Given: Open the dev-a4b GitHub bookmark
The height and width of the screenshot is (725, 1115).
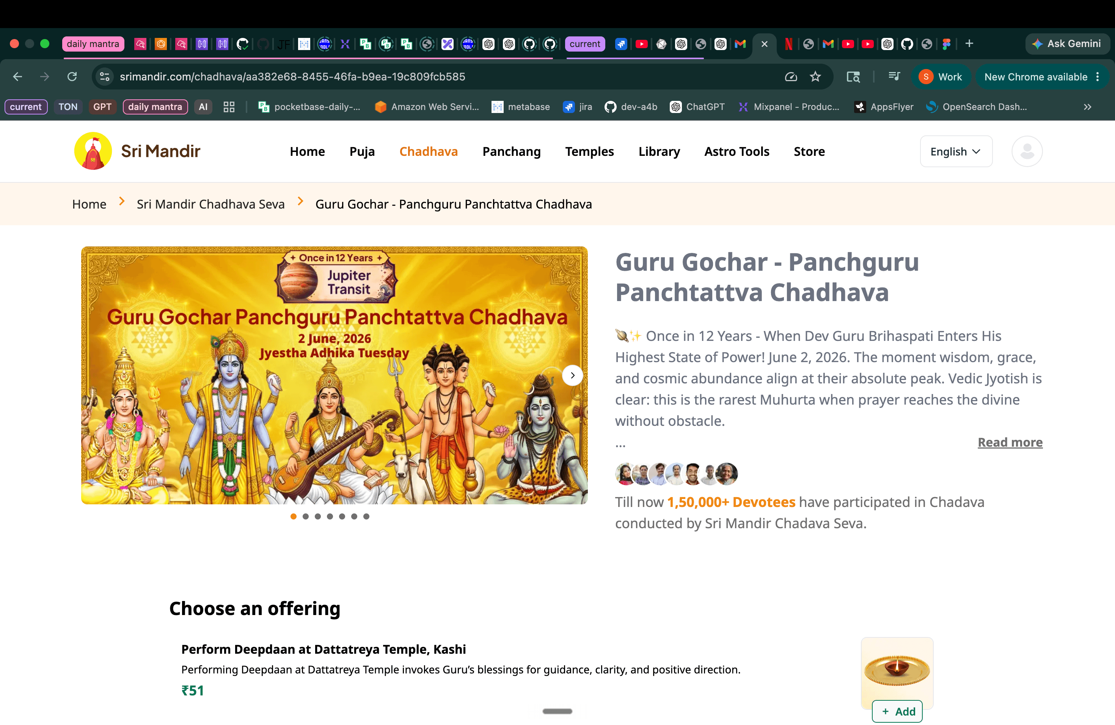Looking at the screenshot, I should (631, 107).
